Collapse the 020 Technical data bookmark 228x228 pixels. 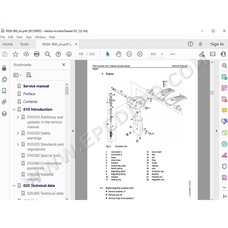click(14, 186)
